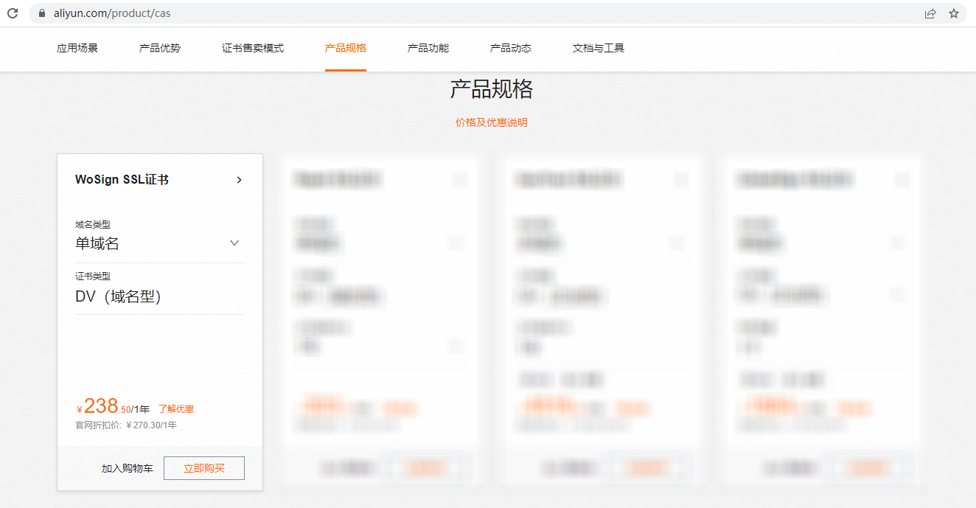
Task: Click the 官网折扣价 ¥270.30/1年 text
Action: [x=126, y=425]
